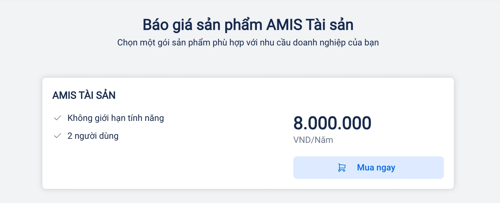Click the checkmark icon next to 2 người dùng
Image resolution: width=500 pixels, height=203 pixels.
click(57, 136)
